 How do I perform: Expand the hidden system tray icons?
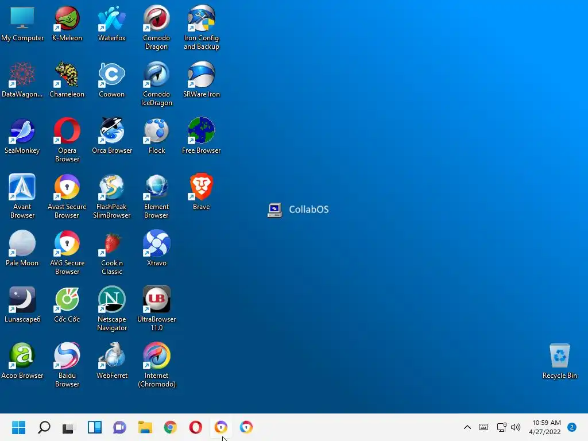[x=467, y=427]
